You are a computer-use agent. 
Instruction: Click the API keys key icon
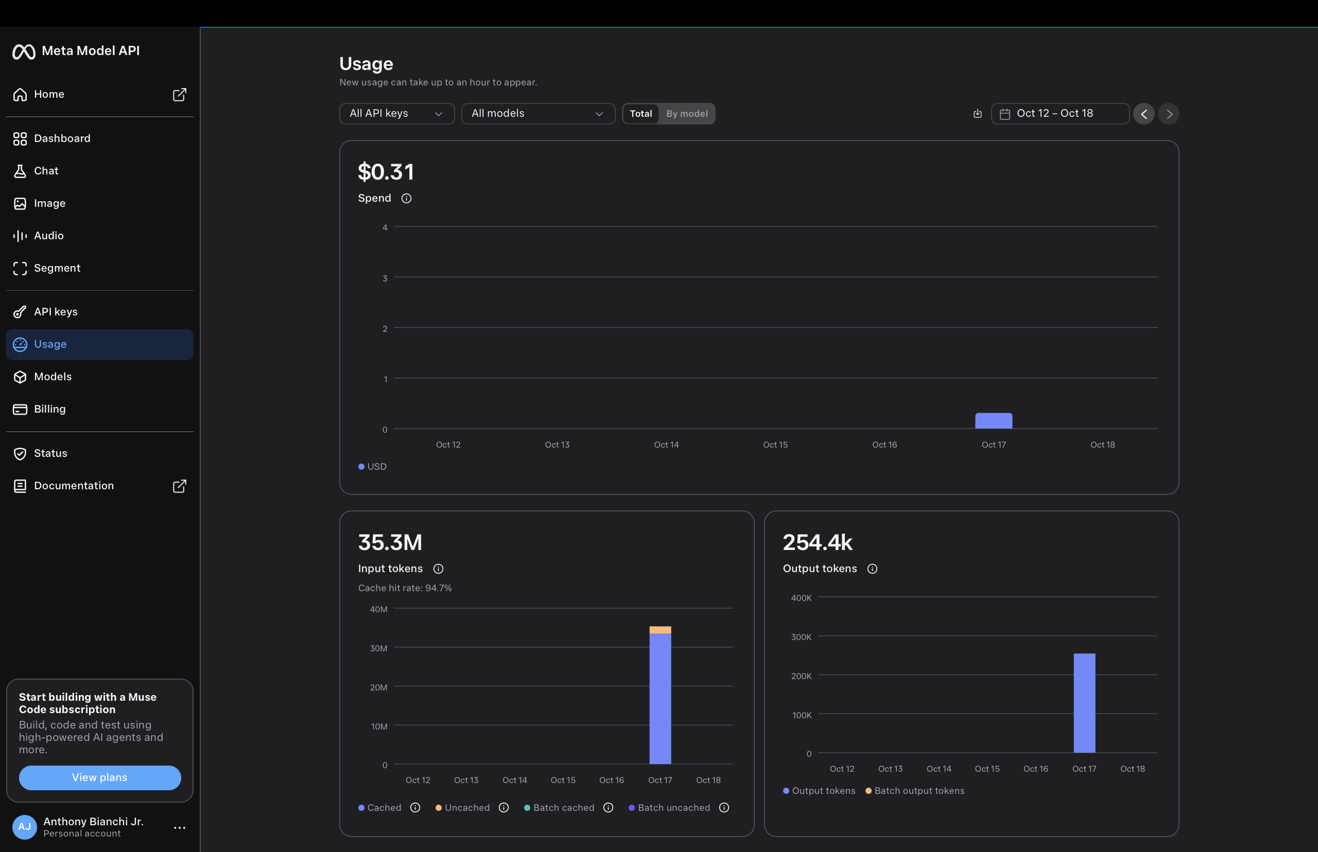pyautogui.click(x=20, y=312)
